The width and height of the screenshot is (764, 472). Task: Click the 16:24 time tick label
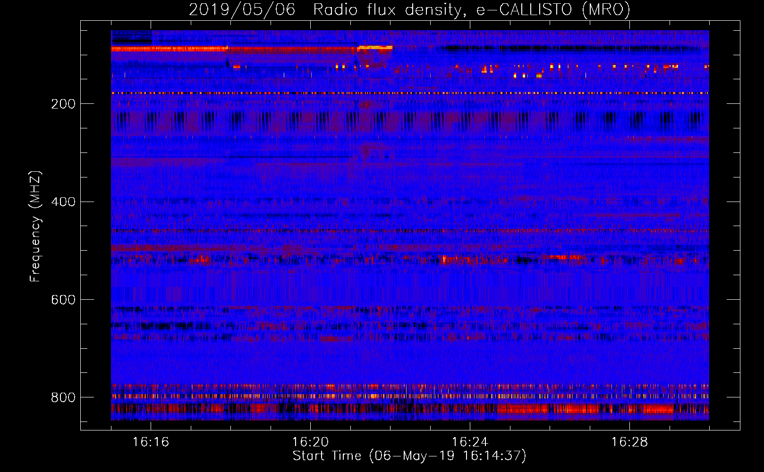(470, 442)
